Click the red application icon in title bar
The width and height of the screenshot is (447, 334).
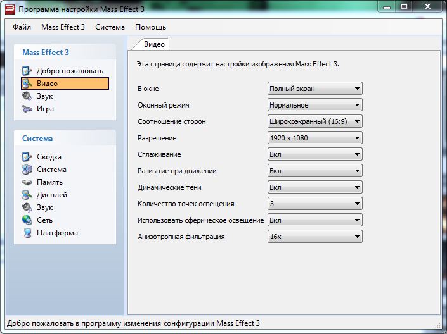click(10, 9)
